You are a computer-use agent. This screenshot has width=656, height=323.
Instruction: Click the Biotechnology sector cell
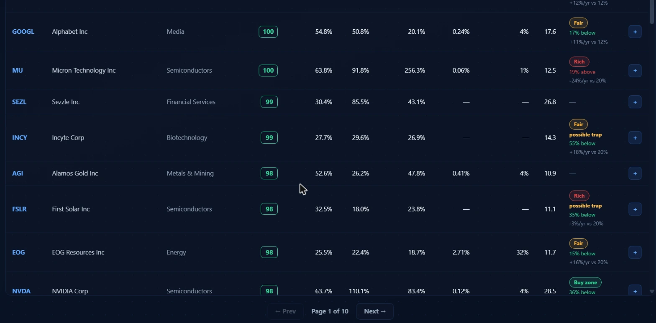pos(187,138)
